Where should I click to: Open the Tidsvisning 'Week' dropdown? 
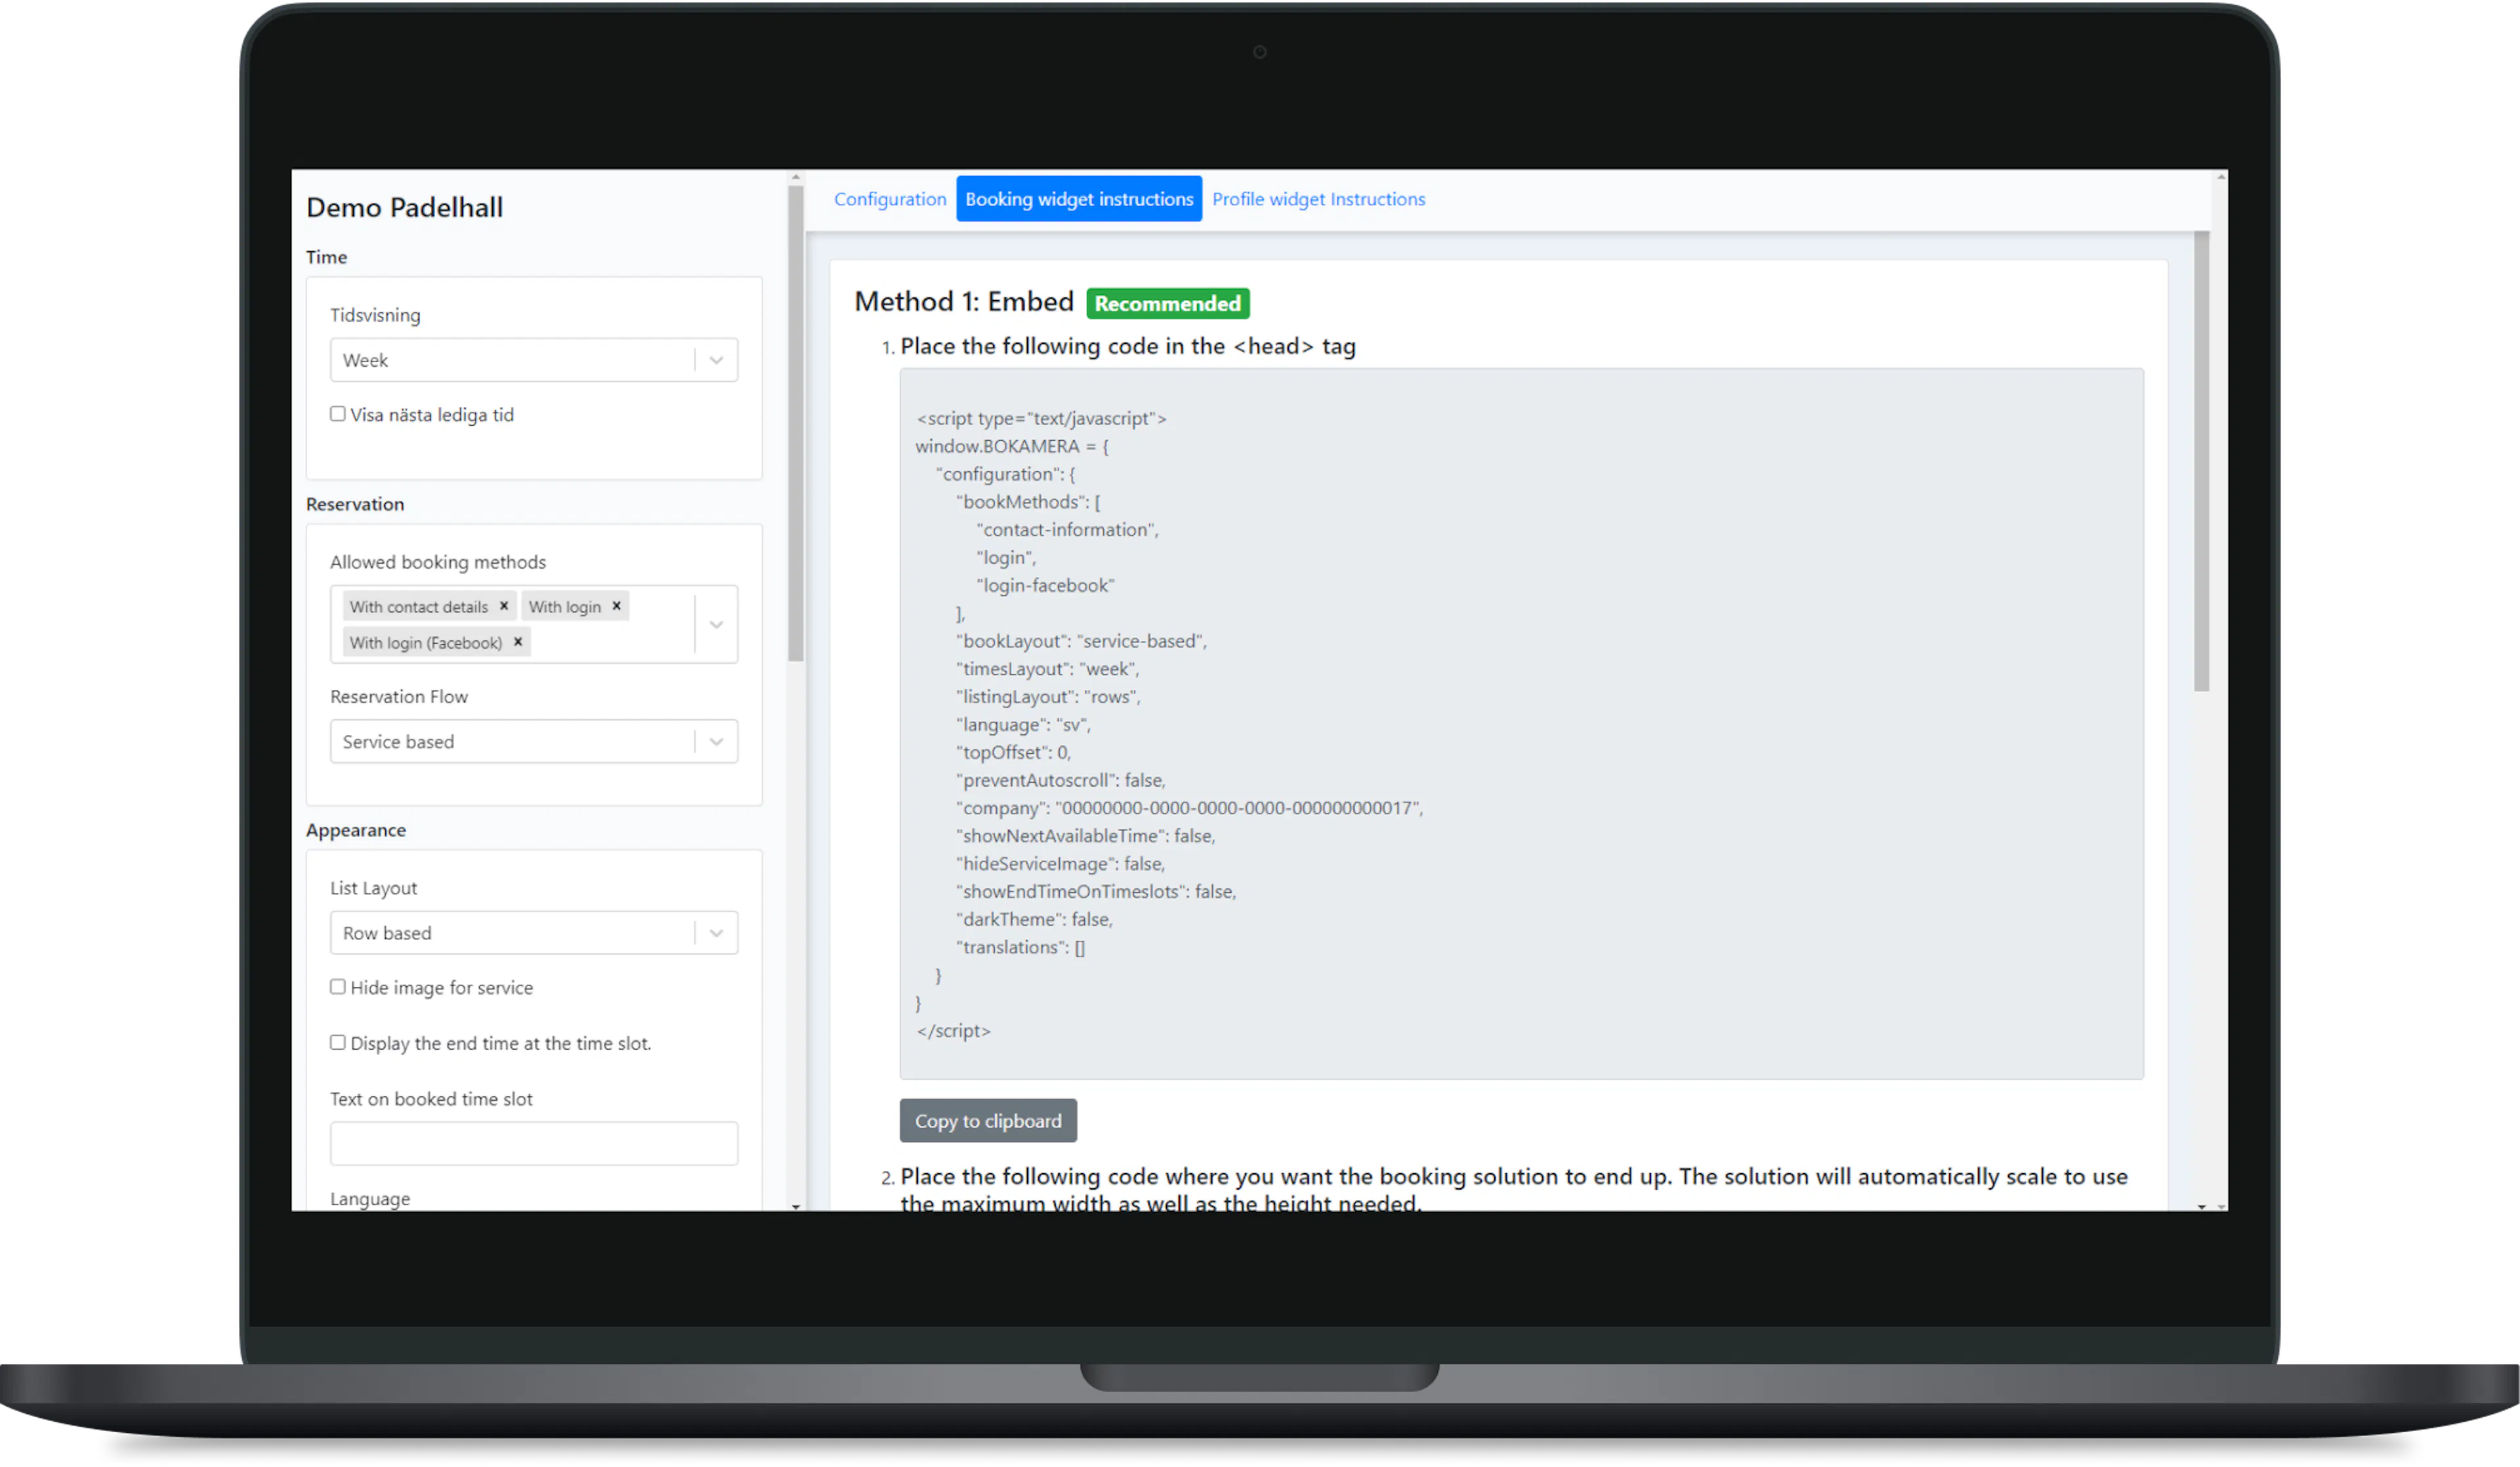tap(534, 360)
